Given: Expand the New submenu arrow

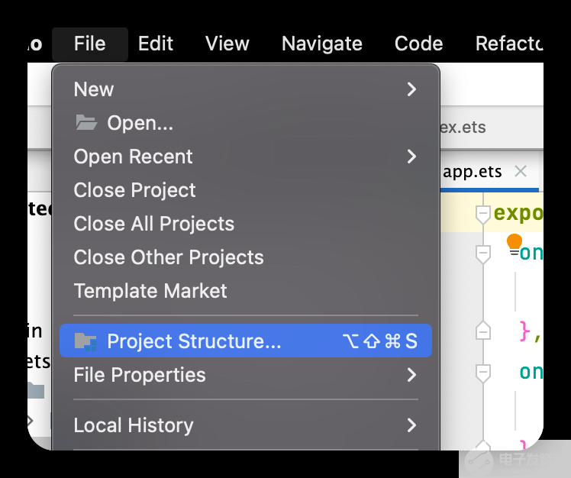Looking at the screenshot, I should 412,89.
